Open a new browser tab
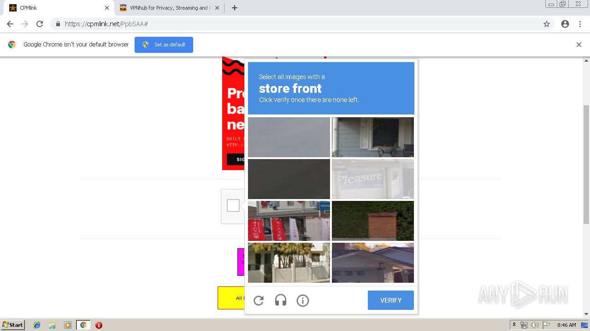Viewport: 590px width, 331px height. tap(235, 8)
